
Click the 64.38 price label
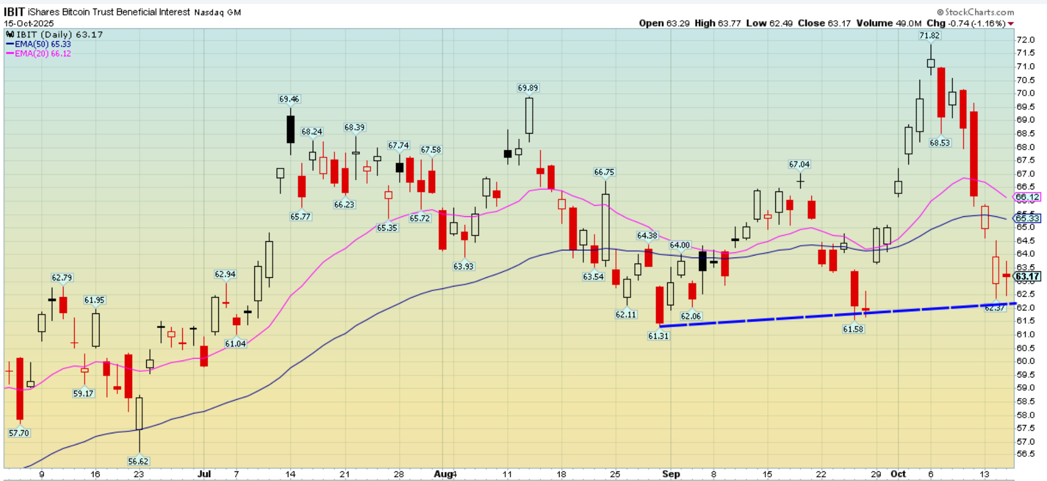(x=647, y=235)
